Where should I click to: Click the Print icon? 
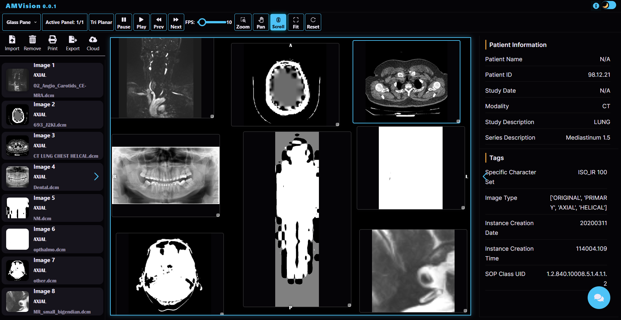(x=52, y=43)
